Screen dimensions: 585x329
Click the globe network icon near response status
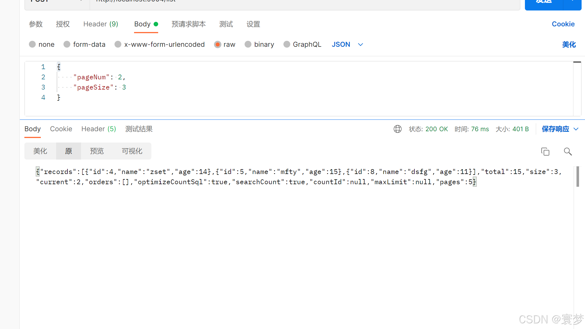[x=397, y=129]
